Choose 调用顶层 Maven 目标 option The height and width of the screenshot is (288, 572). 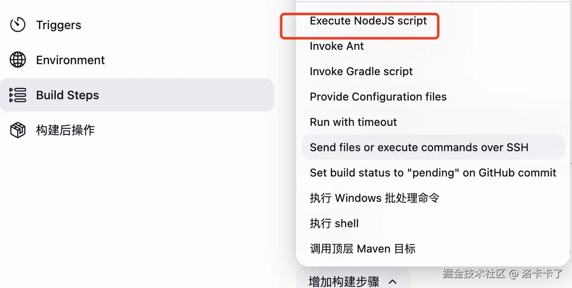(363, 249)
